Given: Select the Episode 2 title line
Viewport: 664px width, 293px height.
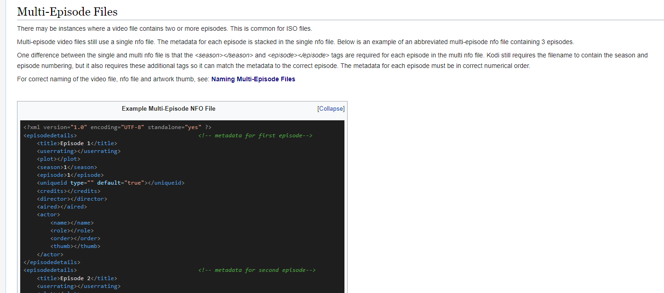Looking at the screenshot, I should [x=77, y=278].
